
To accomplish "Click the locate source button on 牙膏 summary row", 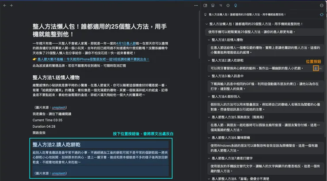I will (x=316, y=68).
